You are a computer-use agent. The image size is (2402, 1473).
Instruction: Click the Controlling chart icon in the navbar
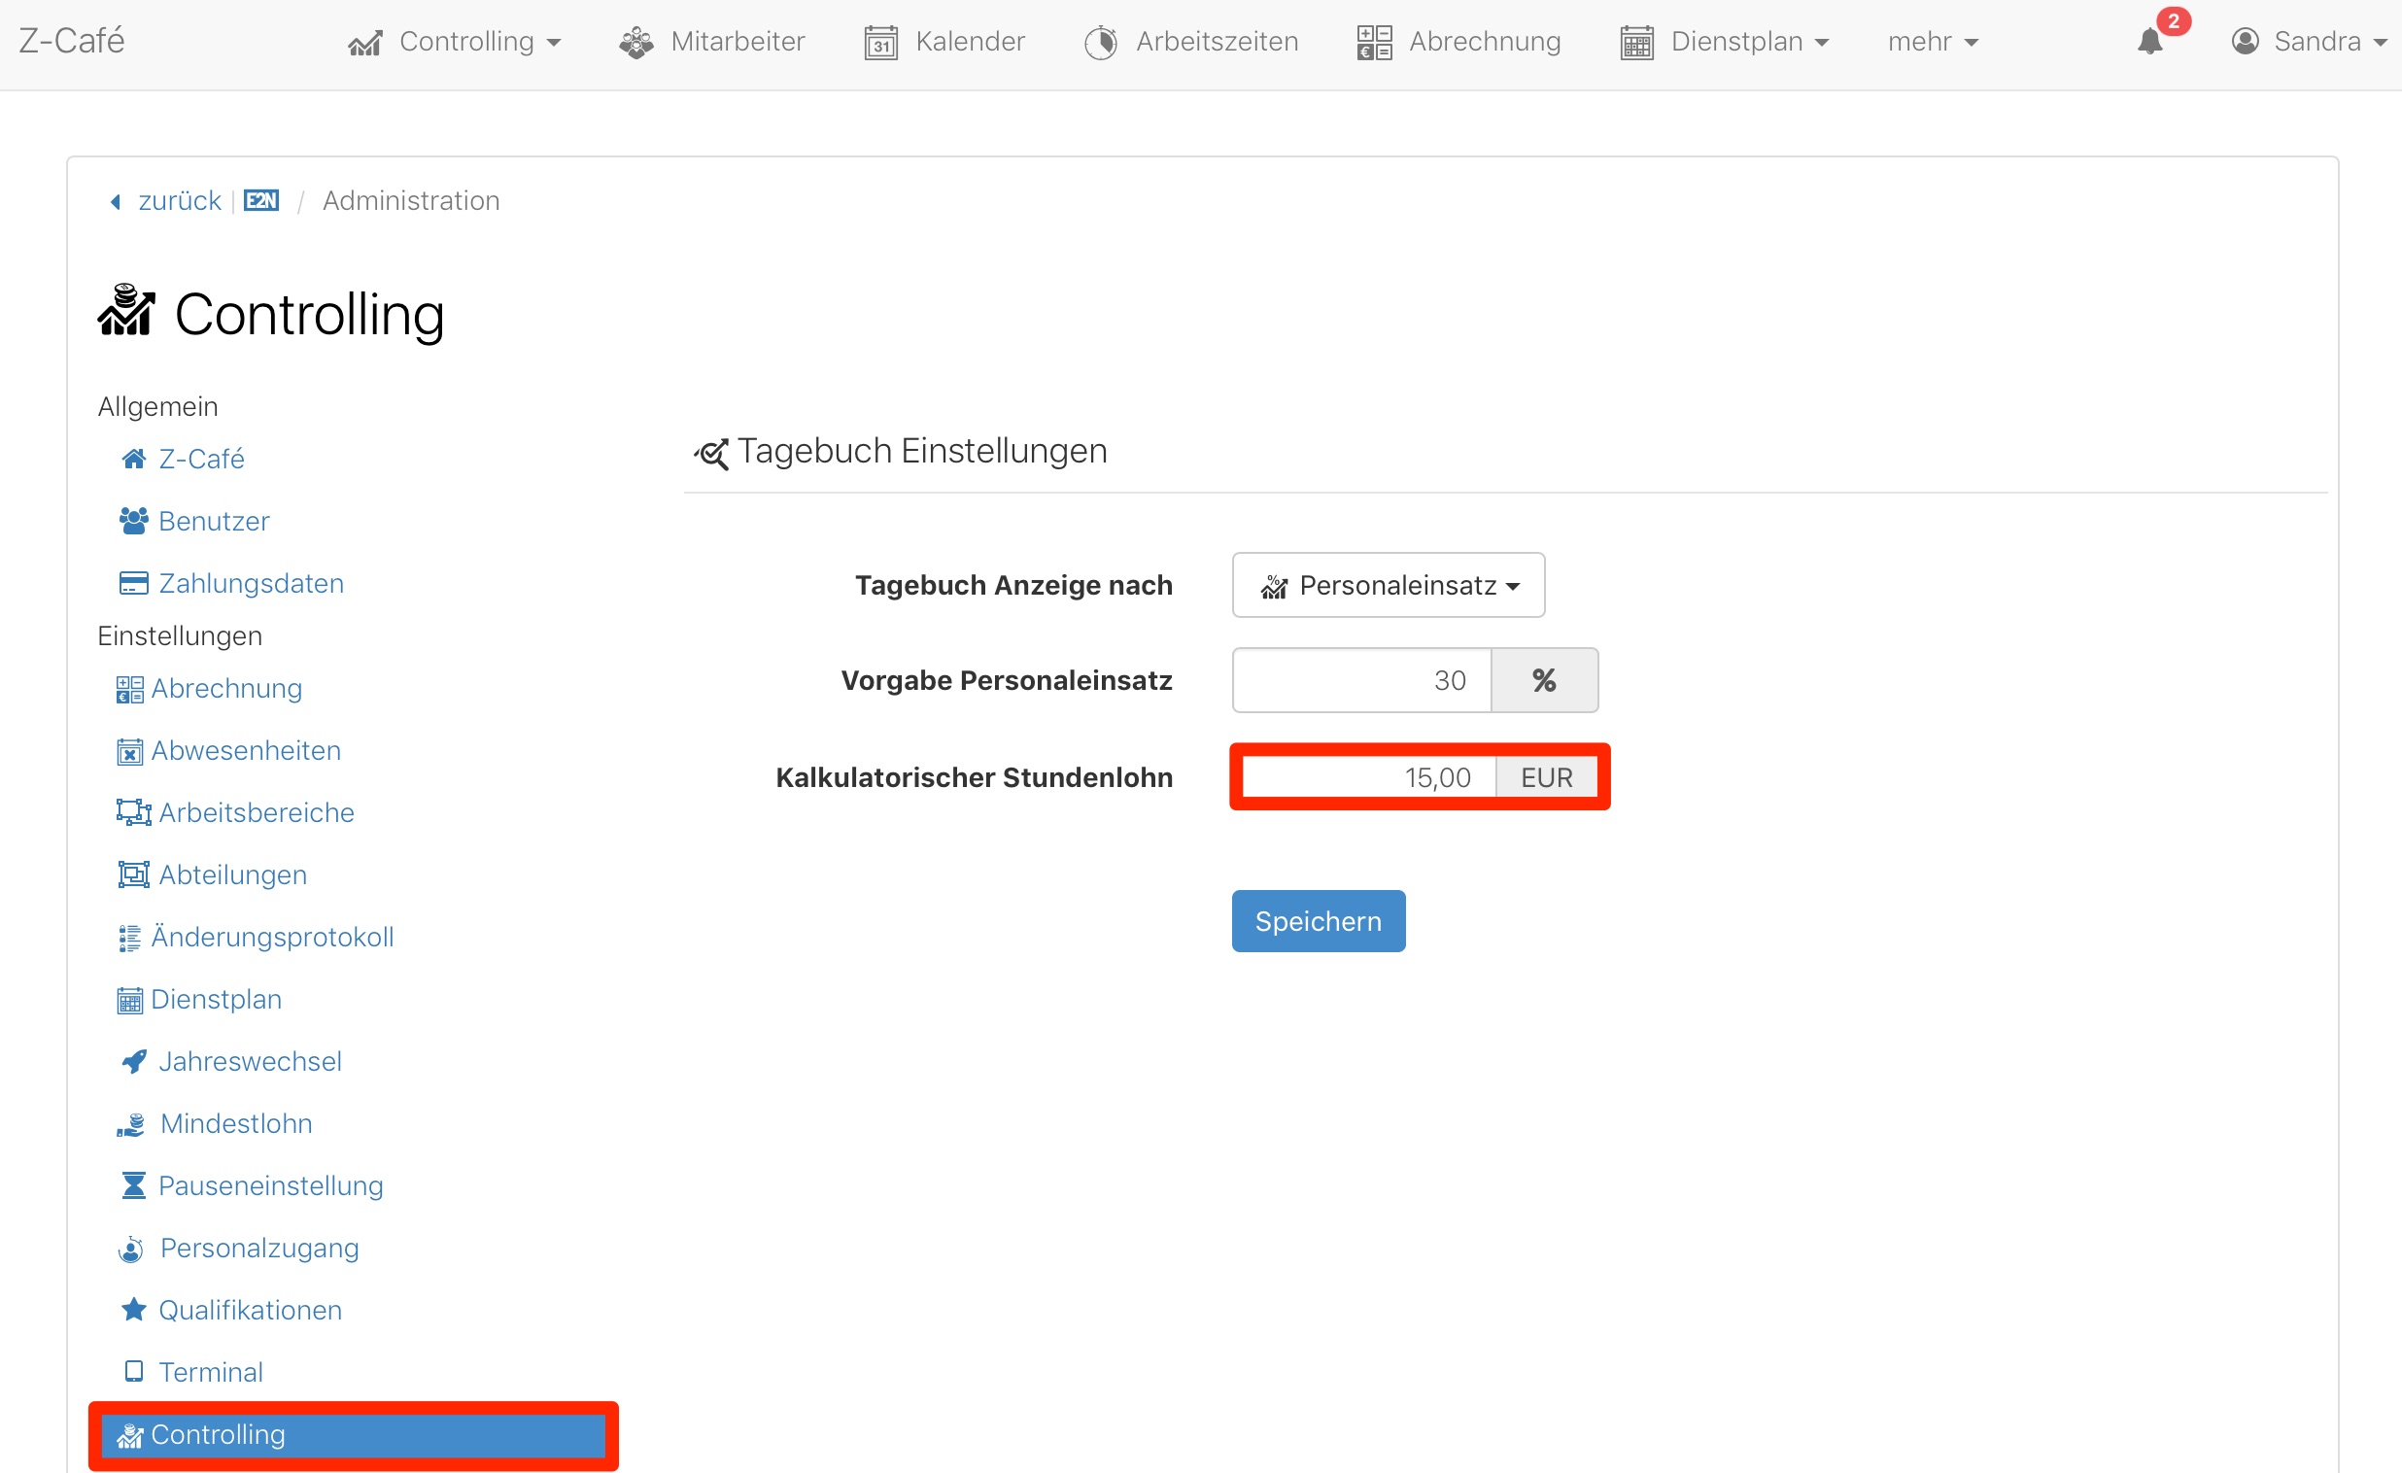click(365, 43)
